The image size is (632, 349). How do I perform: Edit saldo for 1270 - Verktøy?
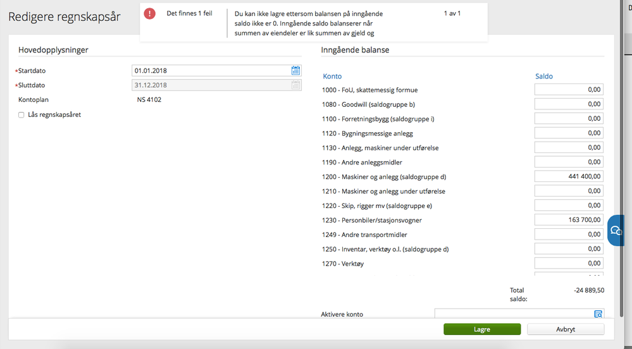pyautogui.click(x=569, y=264)
